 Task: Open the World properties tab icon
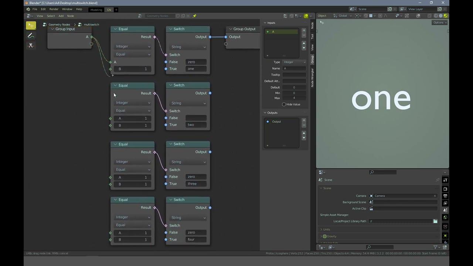pos(445,218)
